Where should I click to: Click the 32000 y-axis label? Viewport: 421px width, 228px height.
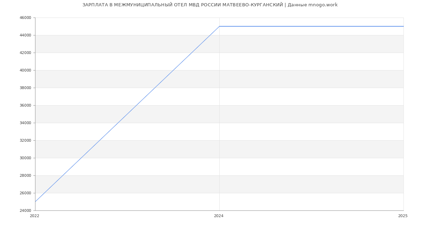tap(25, 141)
